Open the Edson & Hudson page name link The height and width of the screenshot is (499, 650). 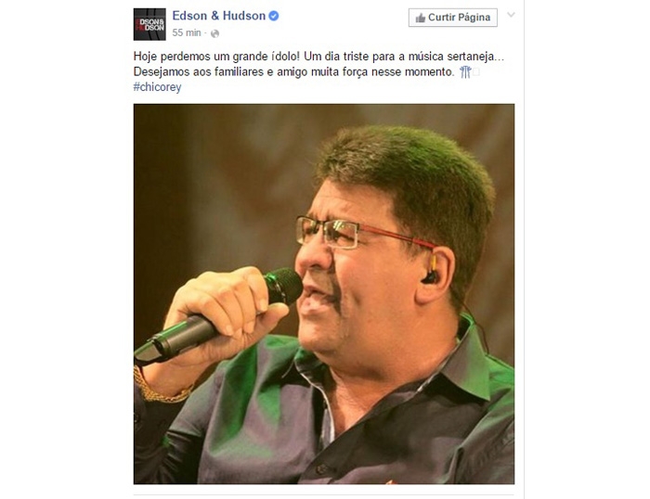coord(218,16)
